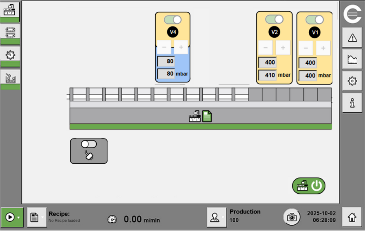Toggle the V1 vacuum switch
Viewport: 365px width, 231px height.
315,19
